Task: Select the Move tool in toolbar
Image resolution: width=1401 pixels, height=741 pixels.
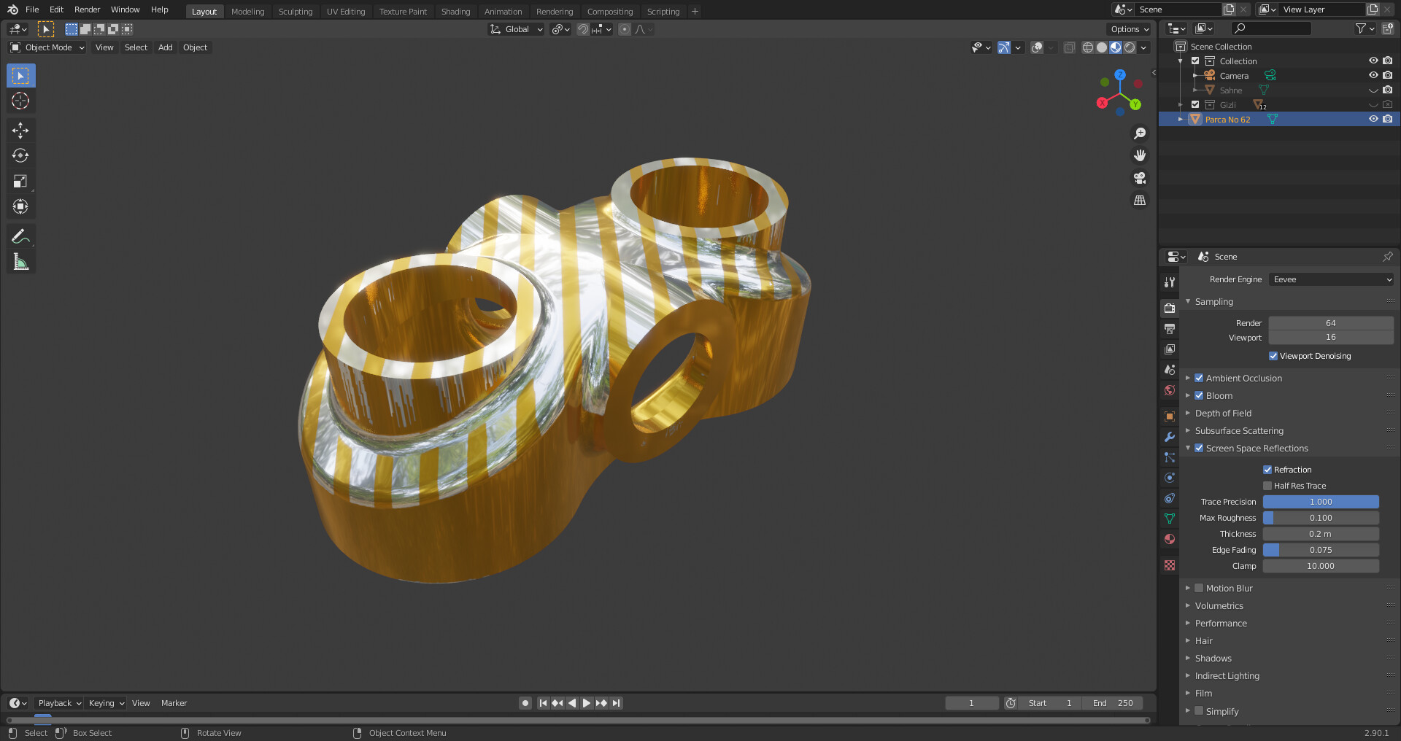Action: coord(20,131)
